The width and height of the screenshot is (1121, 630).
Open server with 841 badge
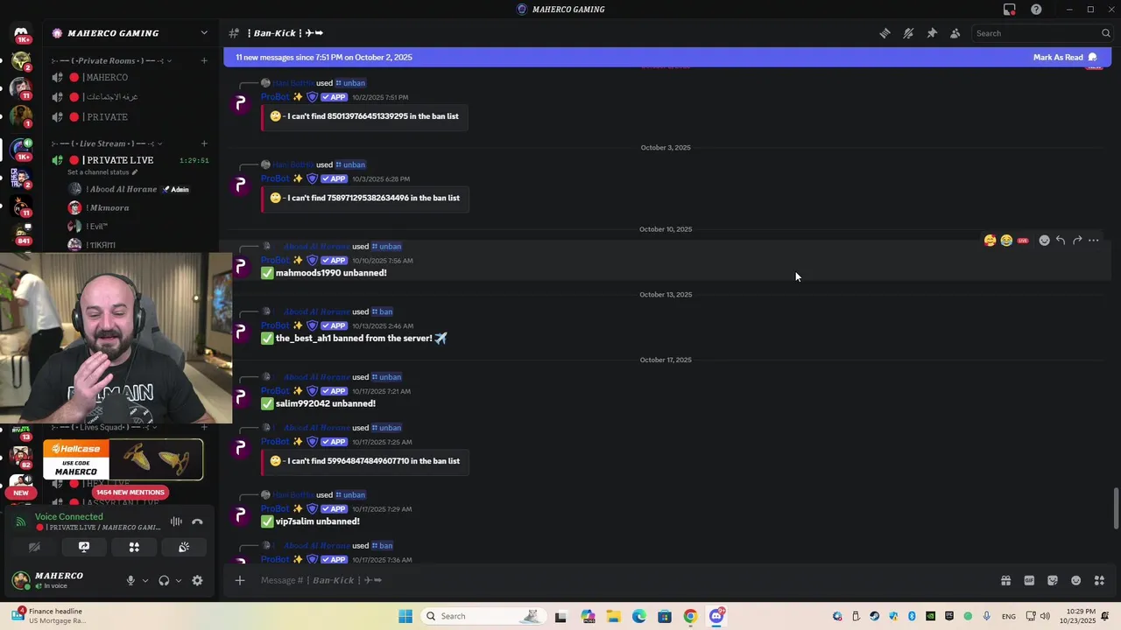pyautogui.click(x=21, y=233)
